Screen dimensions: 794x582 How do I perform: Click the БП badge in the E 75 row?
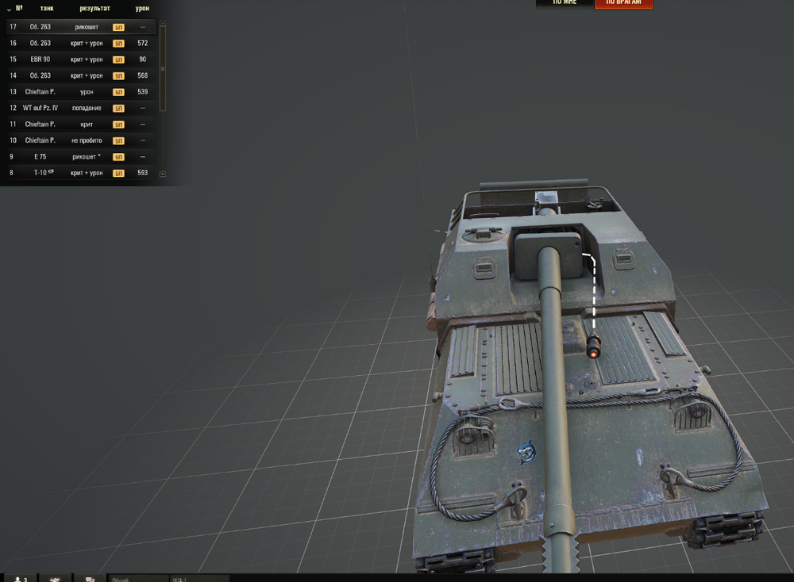pyautogui.click(x=118, y=157)
